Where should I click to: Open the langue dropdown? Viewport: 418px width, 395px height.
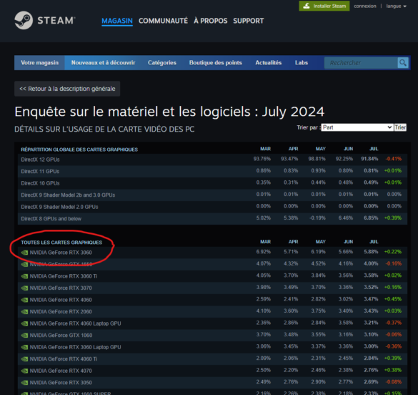coord(396,6)
